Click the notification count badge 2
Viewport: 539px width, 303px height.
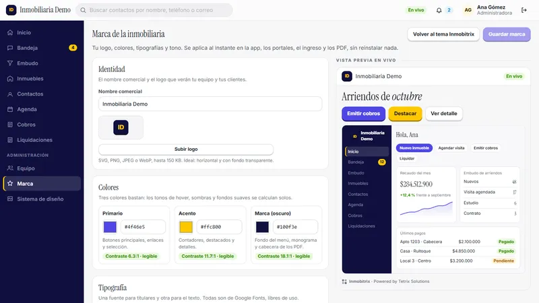pos(449,10)
